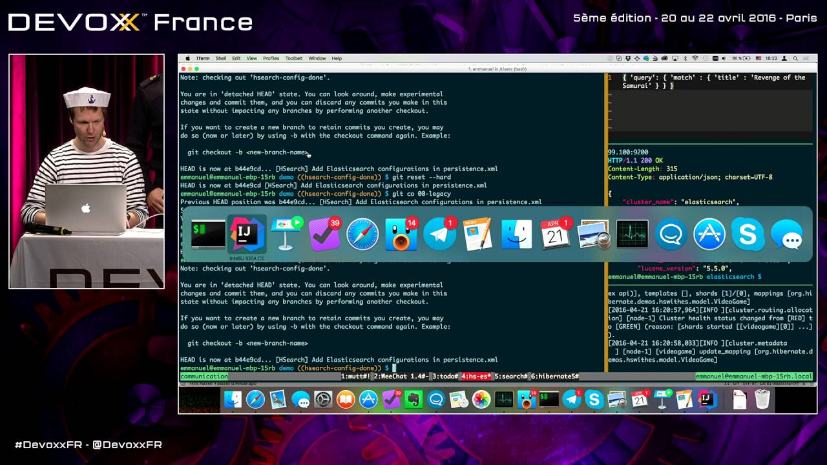
Task: Launch Telegram from the bottom Dock
Action: [x=572, y=400]
